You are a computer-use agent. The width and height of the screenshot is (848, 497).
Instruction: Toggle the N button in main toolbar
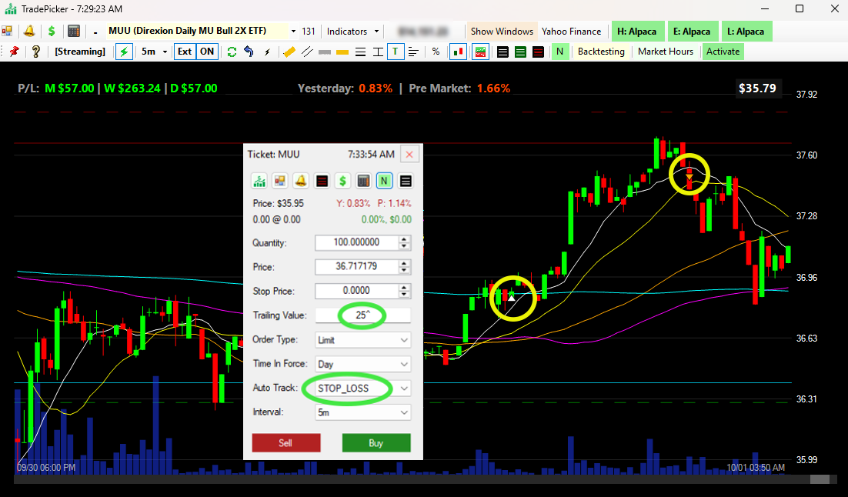559,52
